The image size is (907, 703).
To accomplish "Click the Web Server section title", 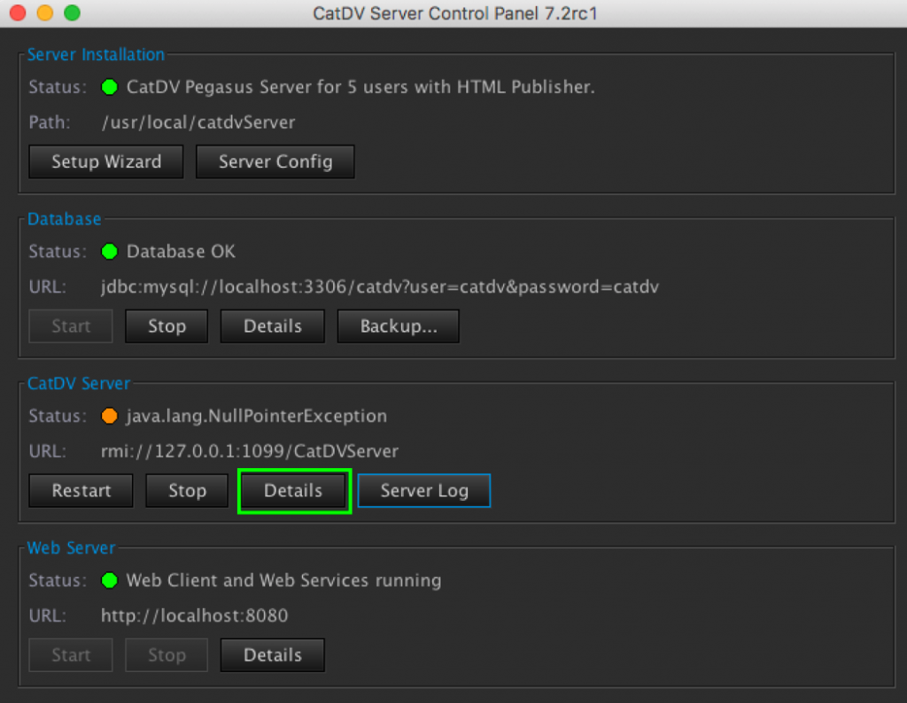I will (x=72, y=548).
